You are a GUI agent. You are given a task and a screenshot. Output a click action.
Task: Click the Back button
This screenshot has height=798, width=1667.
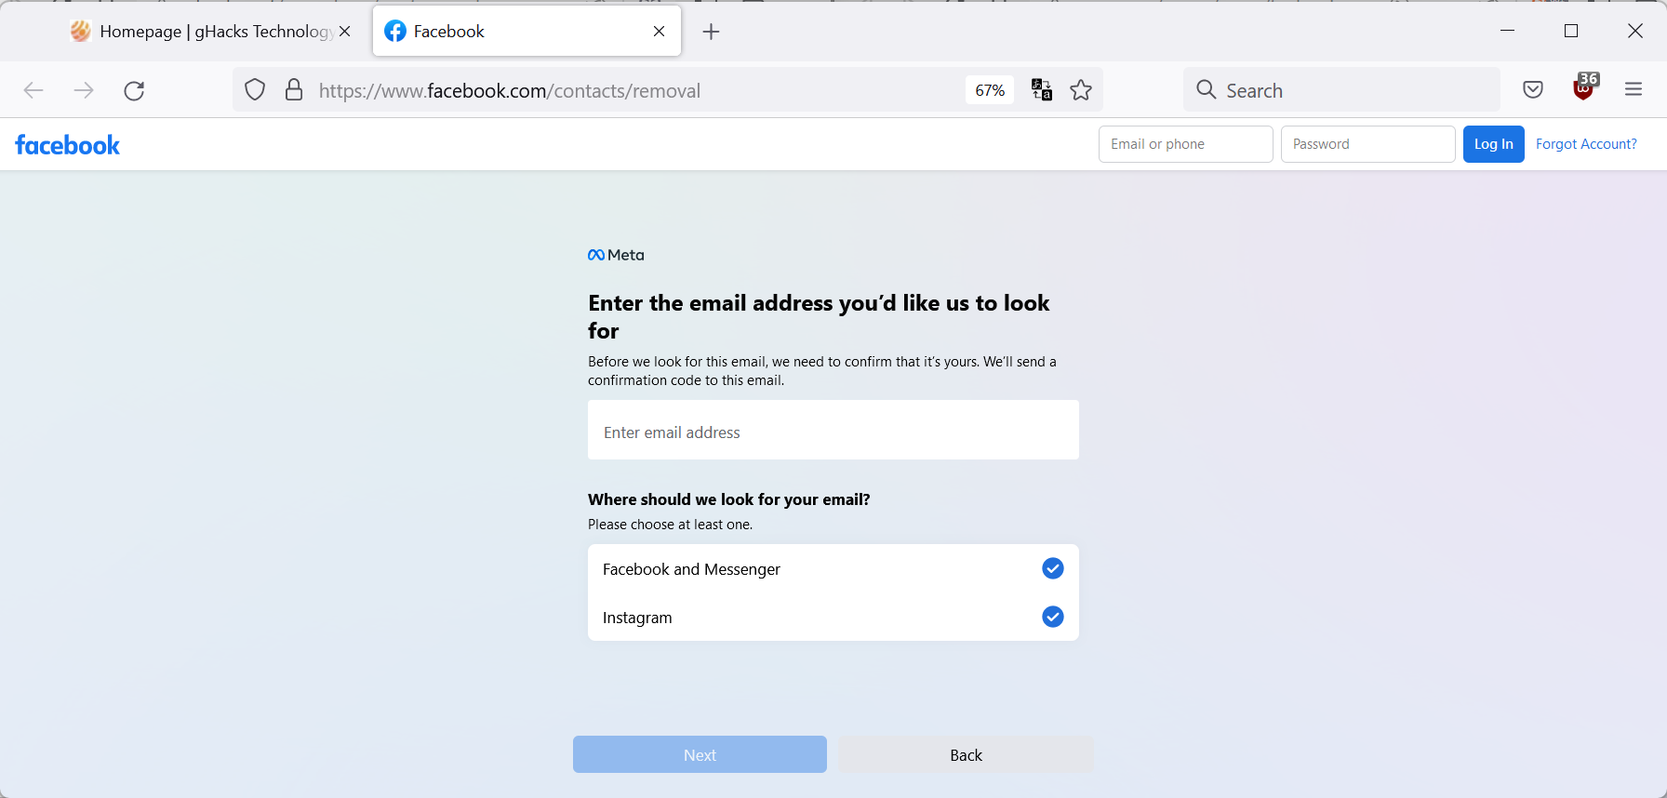(x=966, y=754)
